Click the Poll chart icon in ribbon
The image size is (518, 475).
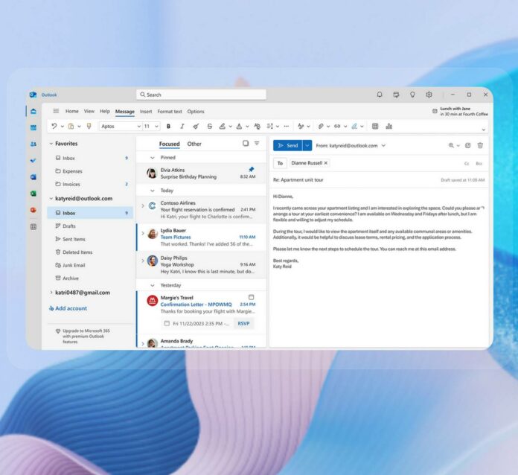(x=388, y=127)
